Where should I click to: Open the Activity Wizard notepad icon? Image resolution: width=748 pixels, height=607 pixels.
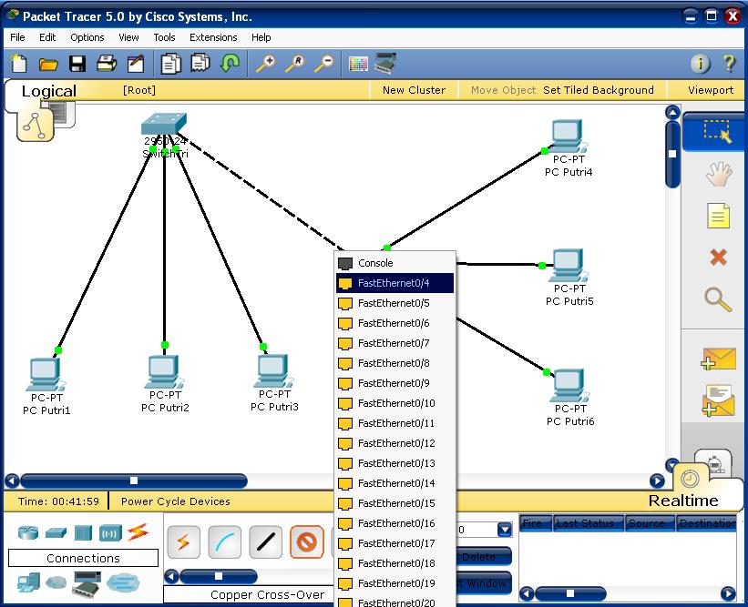(136, 64)
